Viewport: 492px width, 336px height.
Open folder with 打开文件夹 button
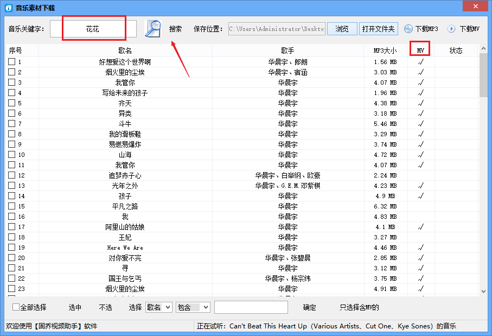[379, 29]
